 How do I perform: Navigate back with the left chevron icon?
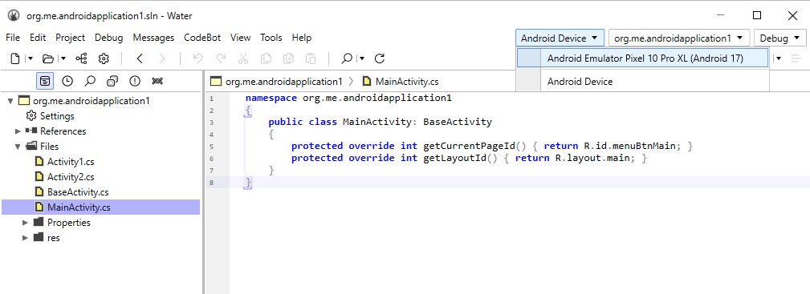140,58
